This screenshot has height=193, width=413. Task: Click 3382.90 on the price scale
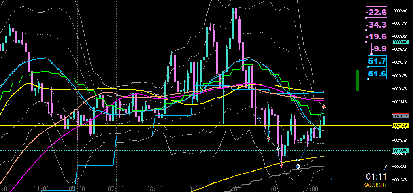point(400,11)
